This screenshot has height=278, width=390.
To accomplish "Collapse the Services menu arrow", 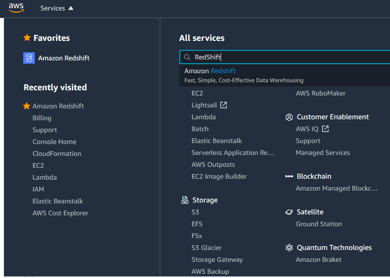I will coord(71,8).
